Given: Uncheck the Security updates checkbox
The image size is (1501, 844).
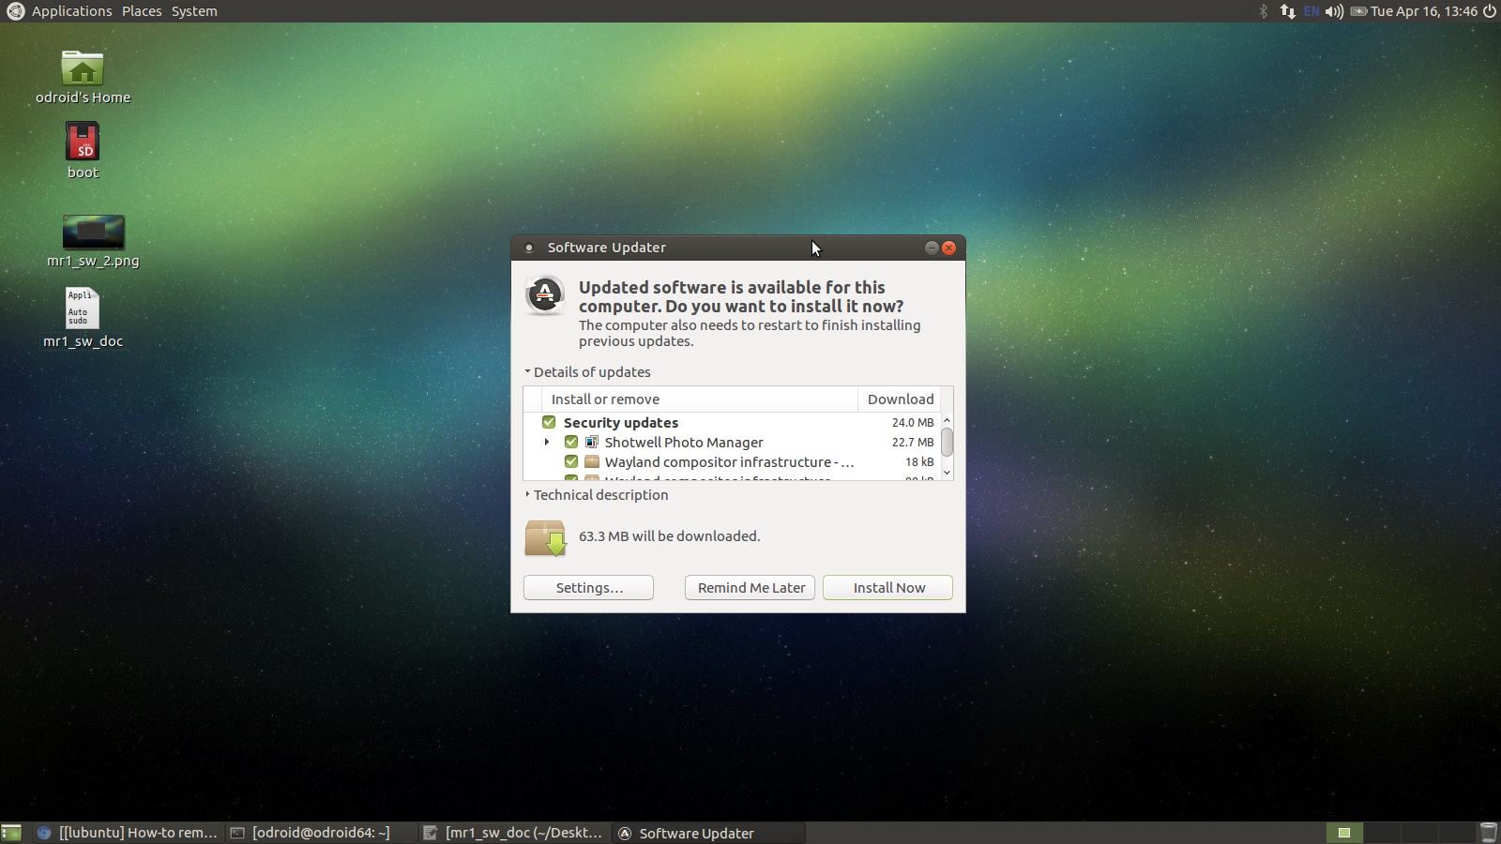Looking at the screenshot, I should click(x=549, y=423).
